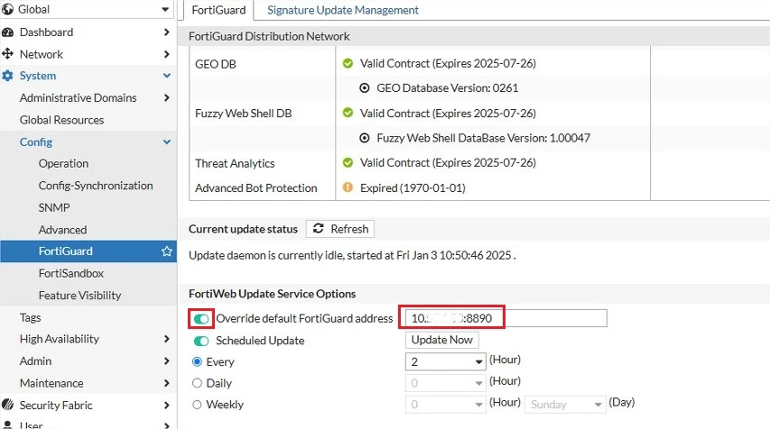Image resolution: width=770 pixels, height=429 pixels.
Task: Click the User person icon
Action: tap(7, 424)
